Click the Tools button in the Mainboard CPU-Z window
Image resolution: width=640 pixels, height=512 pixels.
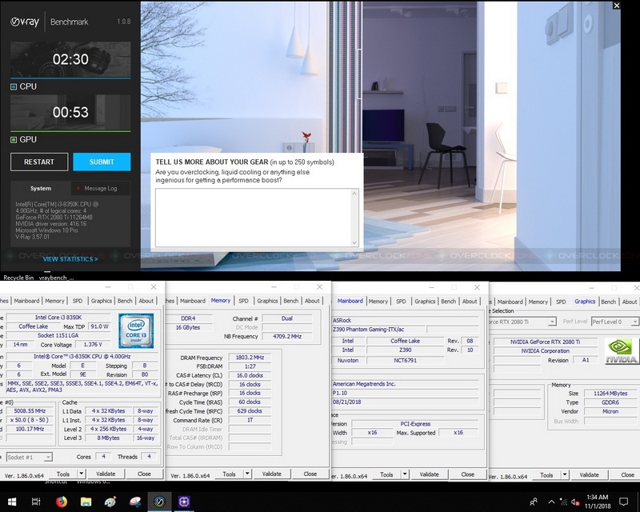tap(386, 474)
